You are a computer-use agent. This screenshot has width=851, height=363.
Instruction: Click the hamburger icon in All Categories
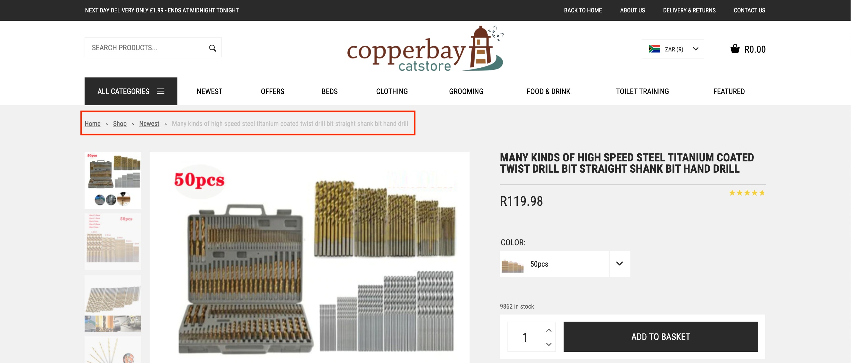[161, 91]
